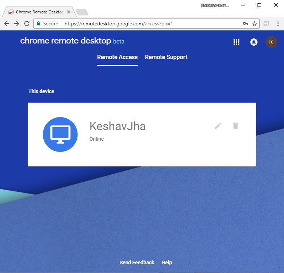Open Chrome three-dot menu

[x=278, y=24]
